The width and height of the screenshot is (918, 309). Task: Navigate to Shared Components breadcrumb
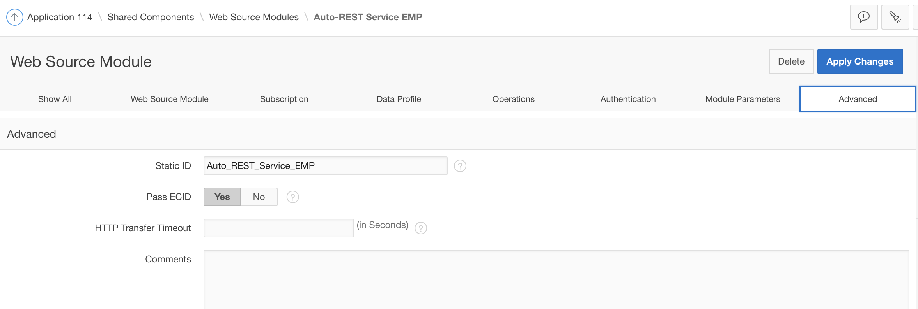click(151, 17)
